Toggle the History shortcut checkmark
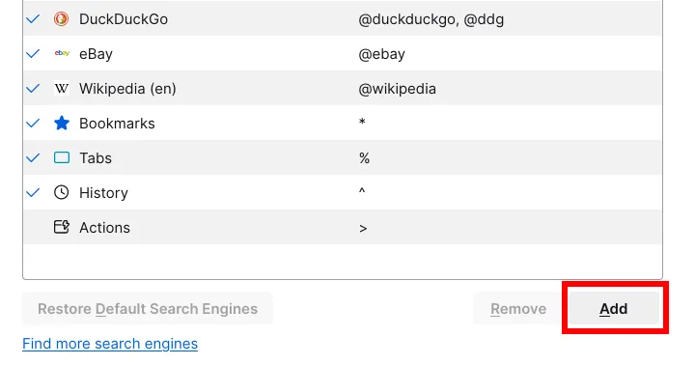The height and width of the screenshot is (365, 695). tap(33, 192)
